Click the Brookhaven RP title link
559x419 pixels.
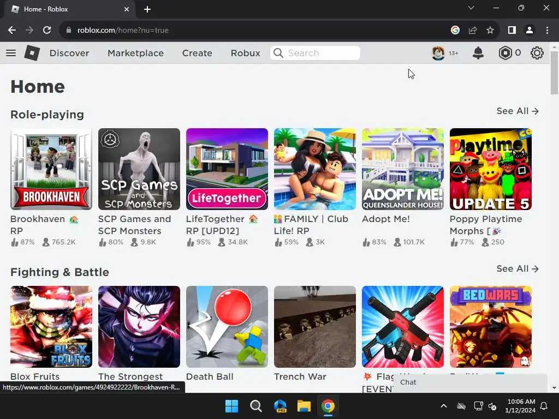[44, 225]
